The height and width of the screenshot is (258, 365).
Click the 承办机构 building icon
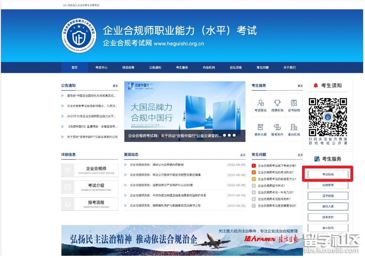coord(294,129)
